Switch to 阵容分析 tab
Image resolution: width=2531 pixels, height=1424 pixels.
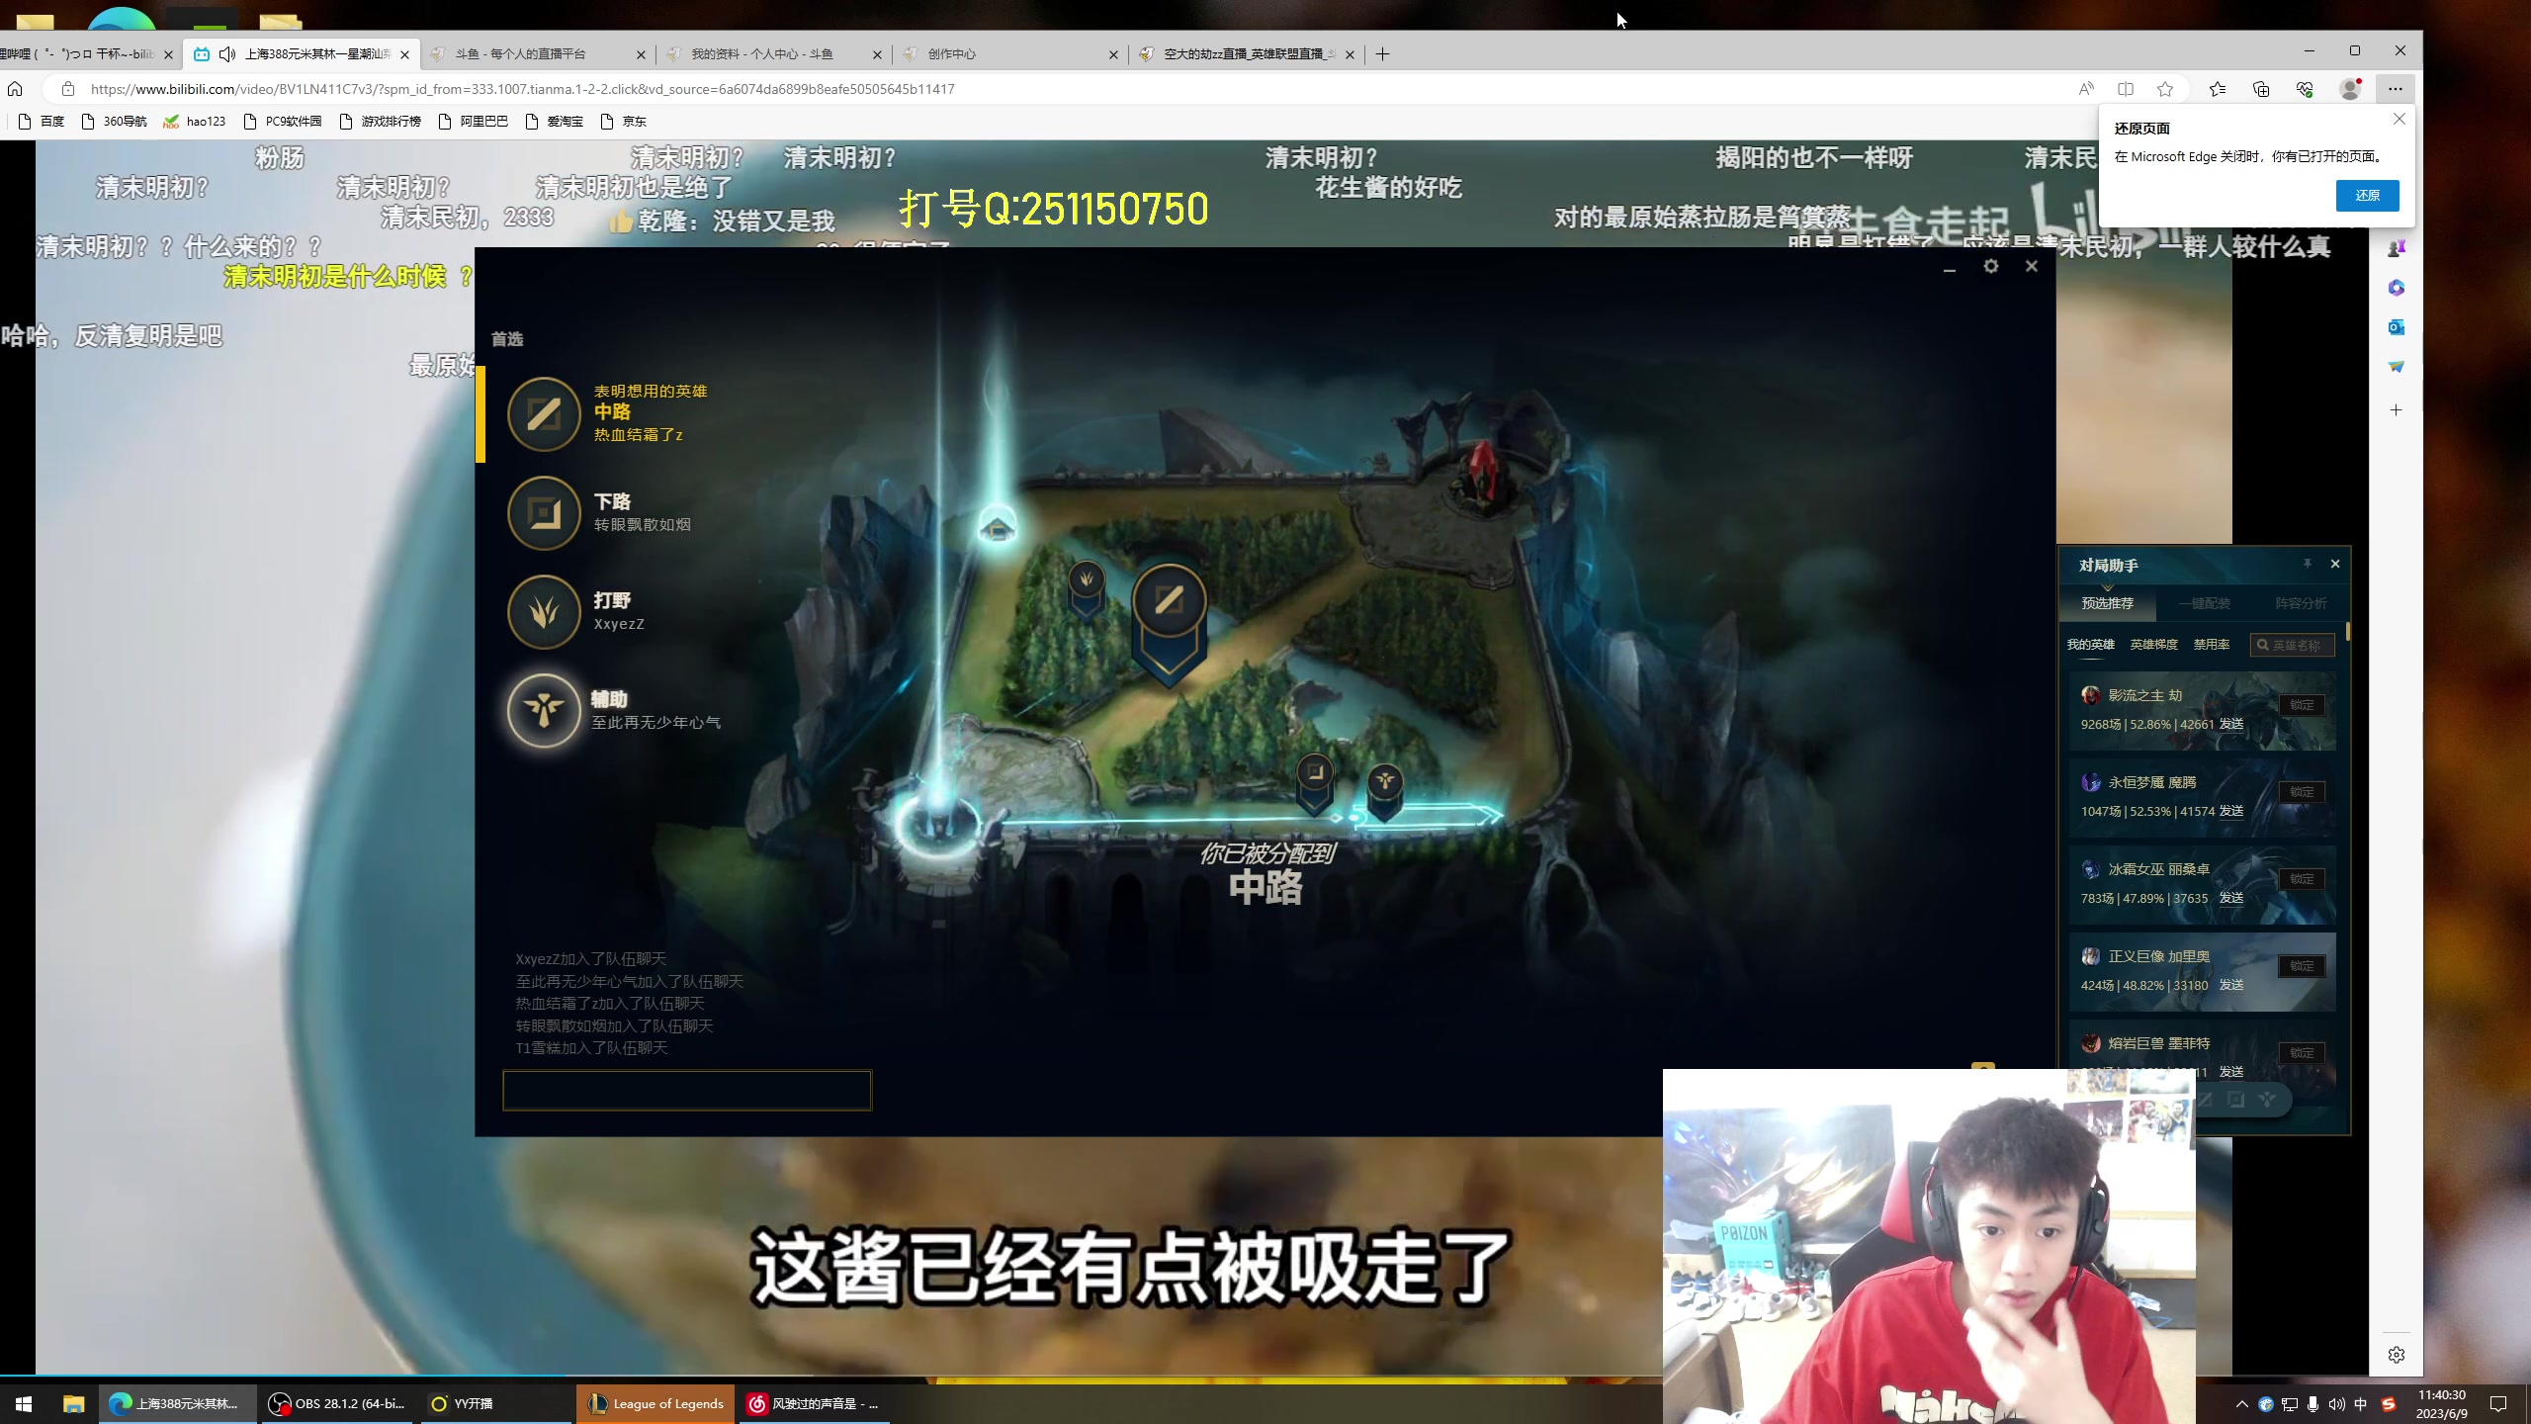pos(2301,603)
